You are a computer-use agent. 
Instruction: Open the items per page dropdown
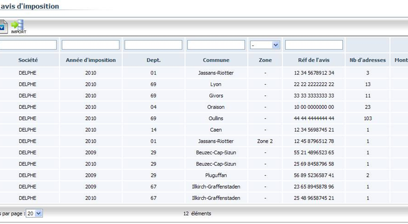34,213
